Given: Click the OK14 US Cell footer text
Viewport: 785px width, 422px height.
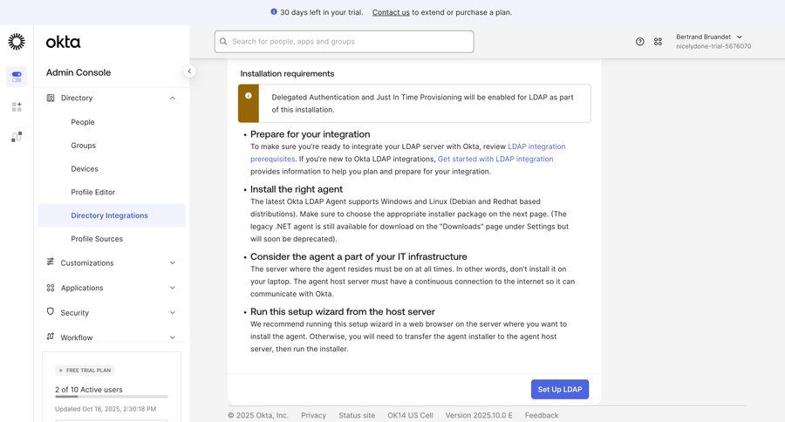Looking at the screenshot, I should [x=410, y=416].
